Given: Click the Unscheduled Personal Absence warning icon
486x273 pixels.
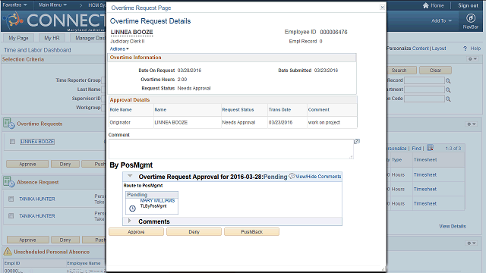Looking at the screenshot, I should [8, 252].
